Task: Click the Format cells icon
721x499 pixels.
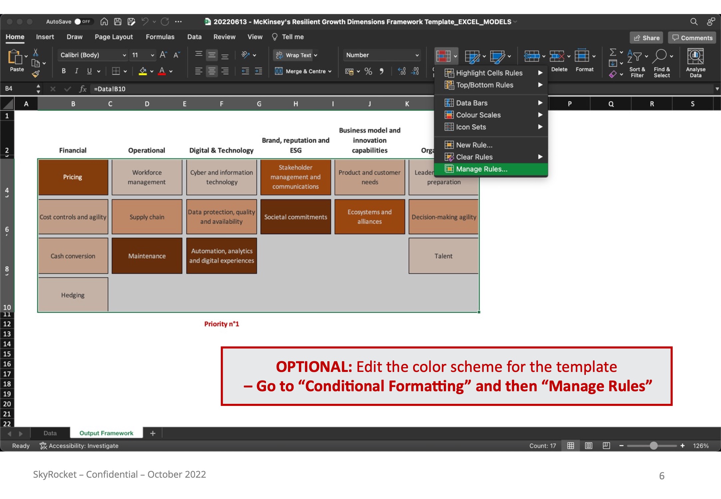Action: [582, 56]
